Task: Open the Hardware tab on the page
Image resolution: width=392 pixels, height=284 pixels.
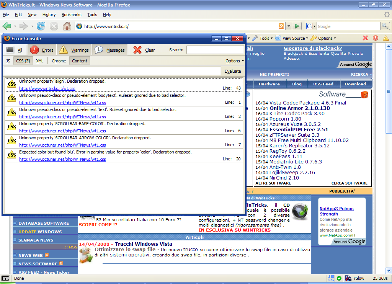Action: 269,84
